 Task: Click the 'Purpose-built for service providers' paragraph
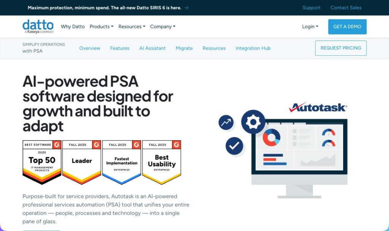[106, 209]
